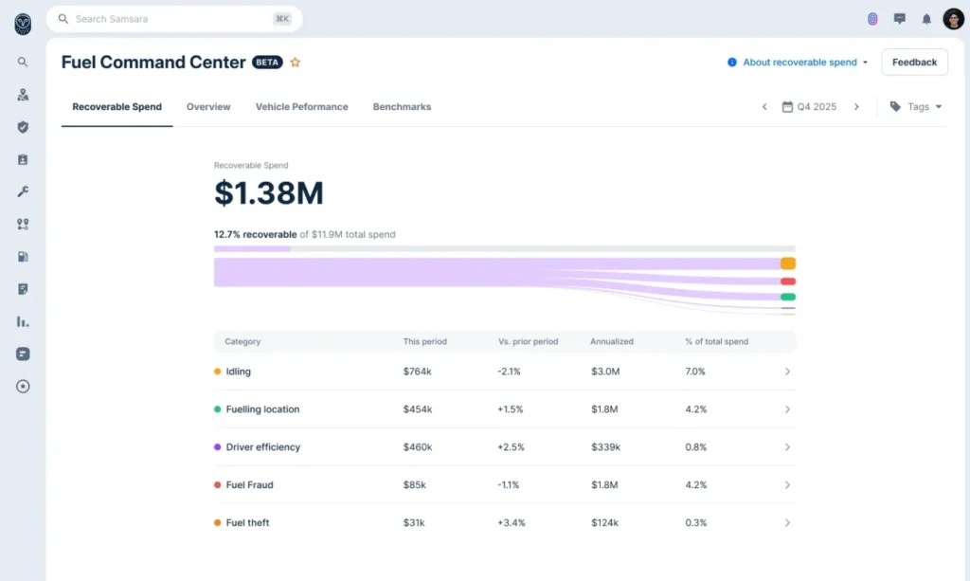The image size is (970, 581).
Task: Click the blue info icon
Action: click(732, 63)
